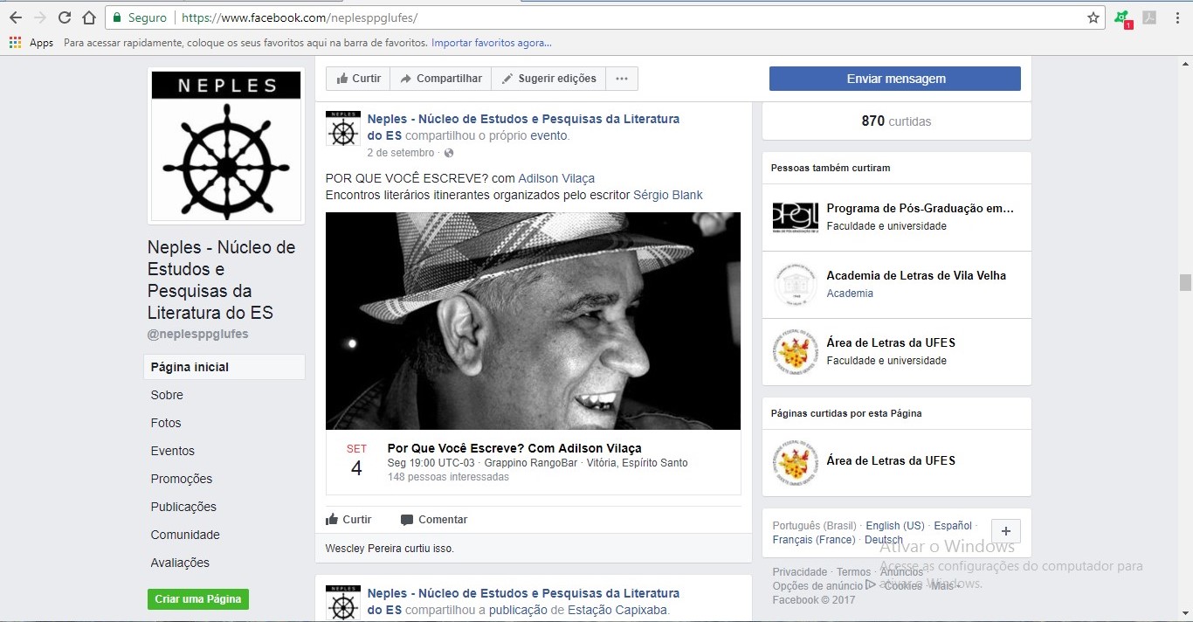Screen dimensions: 1193x622
Task: Open Termos footer link
Action: click(853, 572)
